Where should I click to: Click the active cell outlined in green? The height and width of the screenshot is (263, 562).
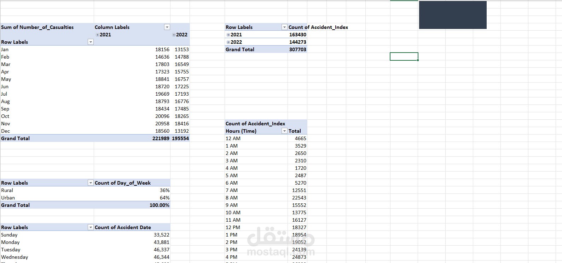click(404, 56)
